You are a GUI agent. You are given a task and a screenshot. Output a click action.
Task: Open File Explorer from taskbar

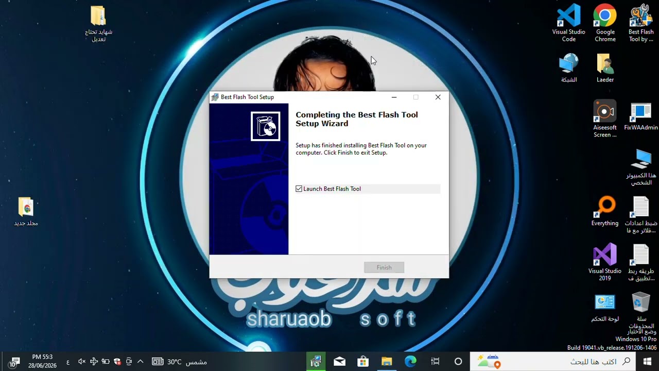click(x=387, y=362)
